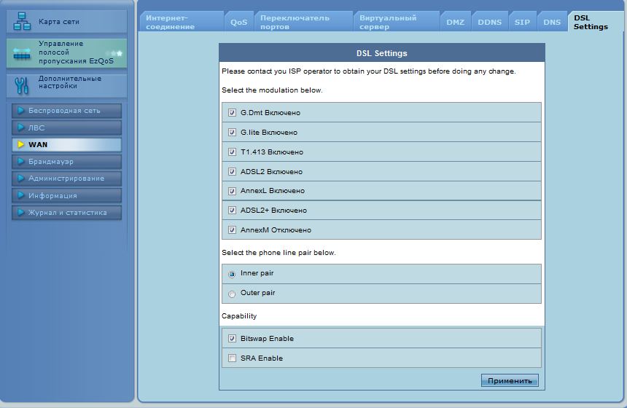Toggle the AnnexM checkbox
The image size is (627, 408).
(x=233, y=230)
